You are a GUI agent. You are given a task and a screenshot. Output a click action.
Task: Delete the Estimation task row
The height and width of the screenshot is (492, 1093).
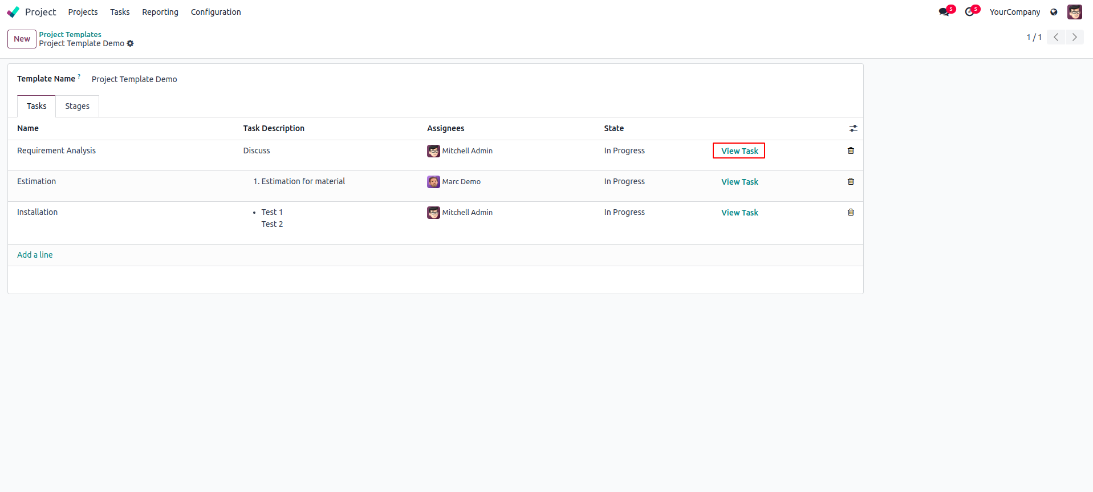coord(851,181)
